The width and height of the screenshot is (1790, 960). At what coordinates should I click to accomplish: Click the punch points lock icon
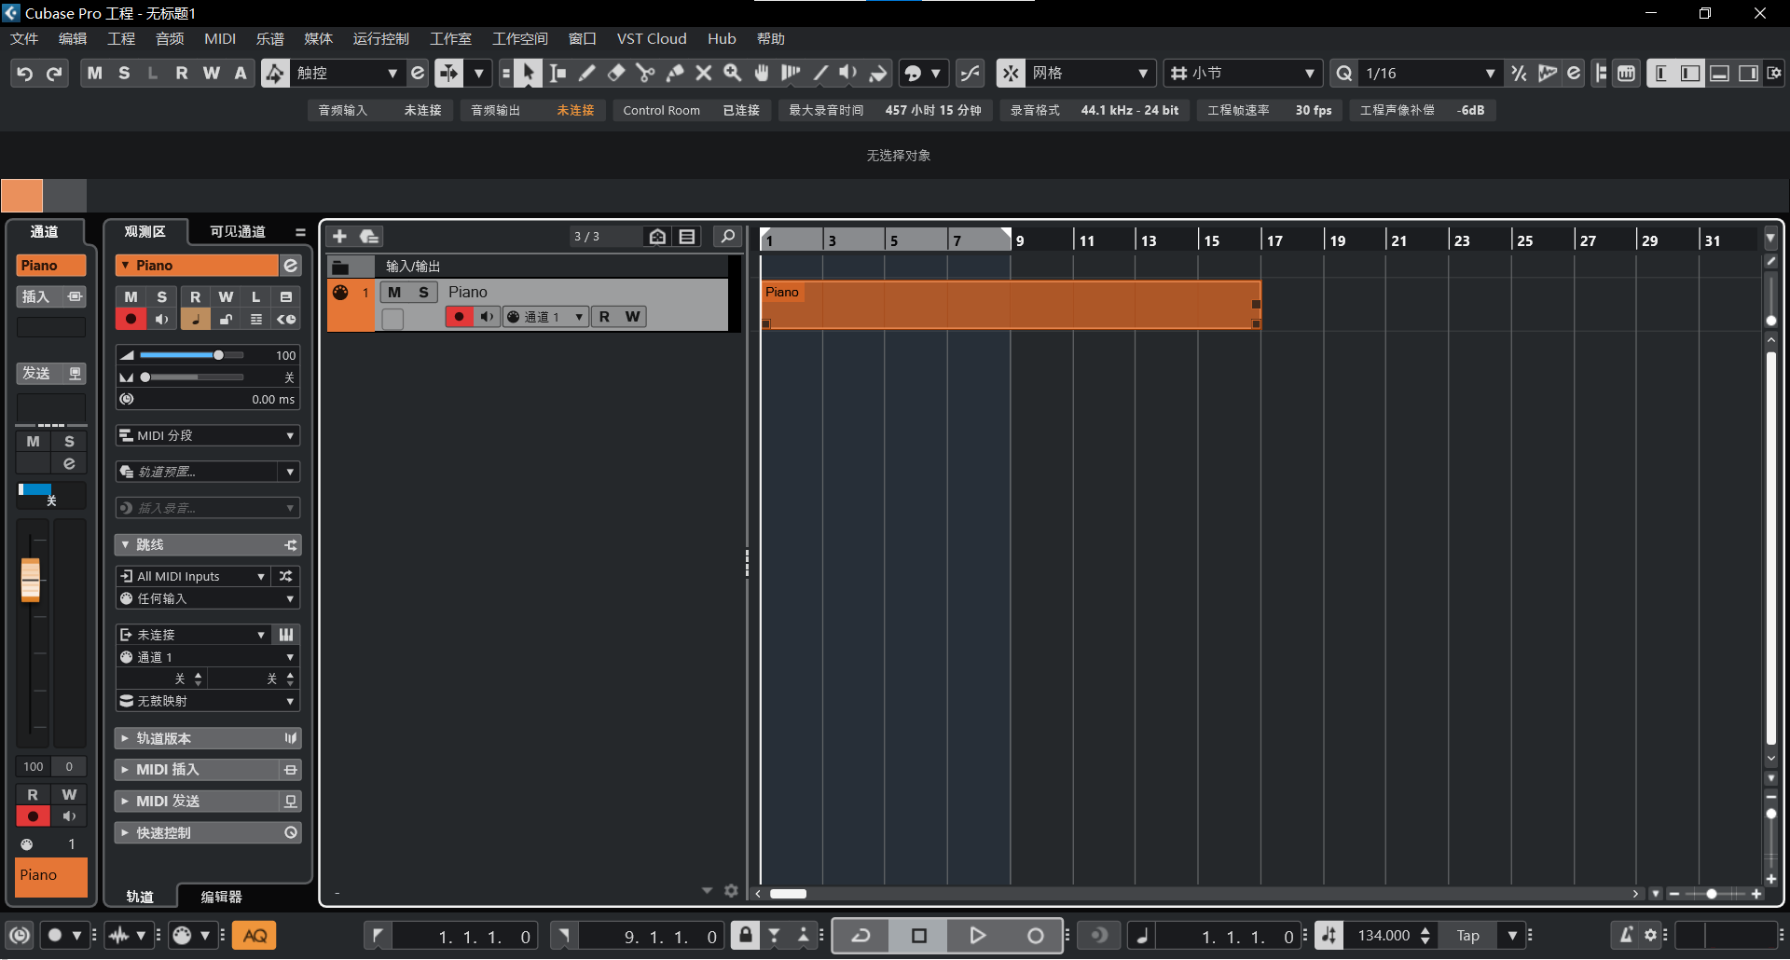pyautogui.click(x=746, y=936)
